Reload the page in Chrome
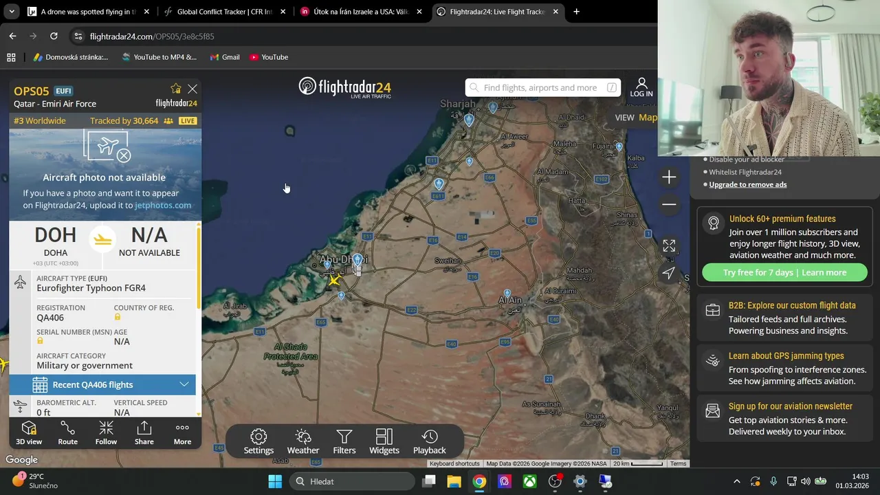 54,36
